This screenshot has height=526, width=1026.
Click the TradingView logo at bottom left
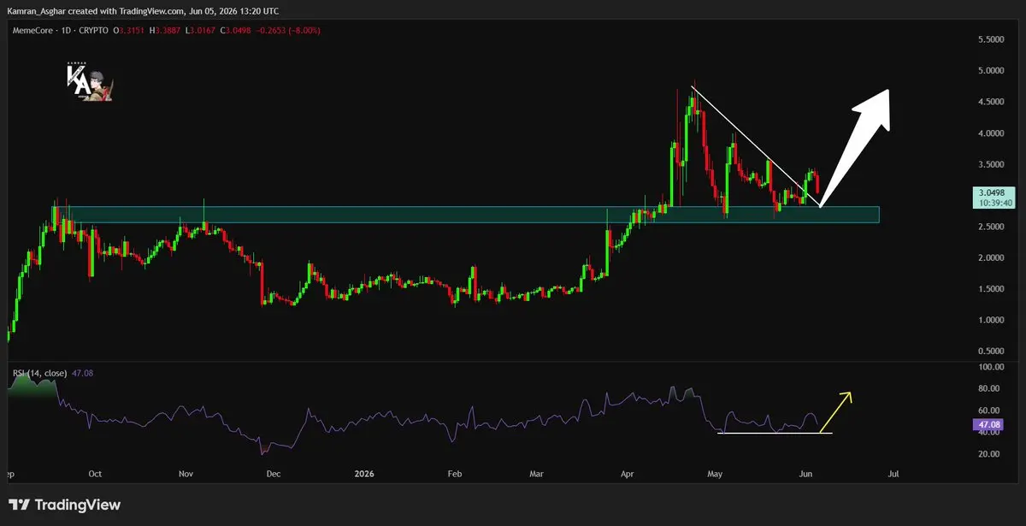pyautogui.click(x=65, y=505)
